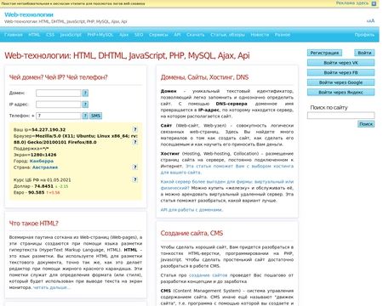
Task: Open the CSS navigation item
Action: click(50, 35)
